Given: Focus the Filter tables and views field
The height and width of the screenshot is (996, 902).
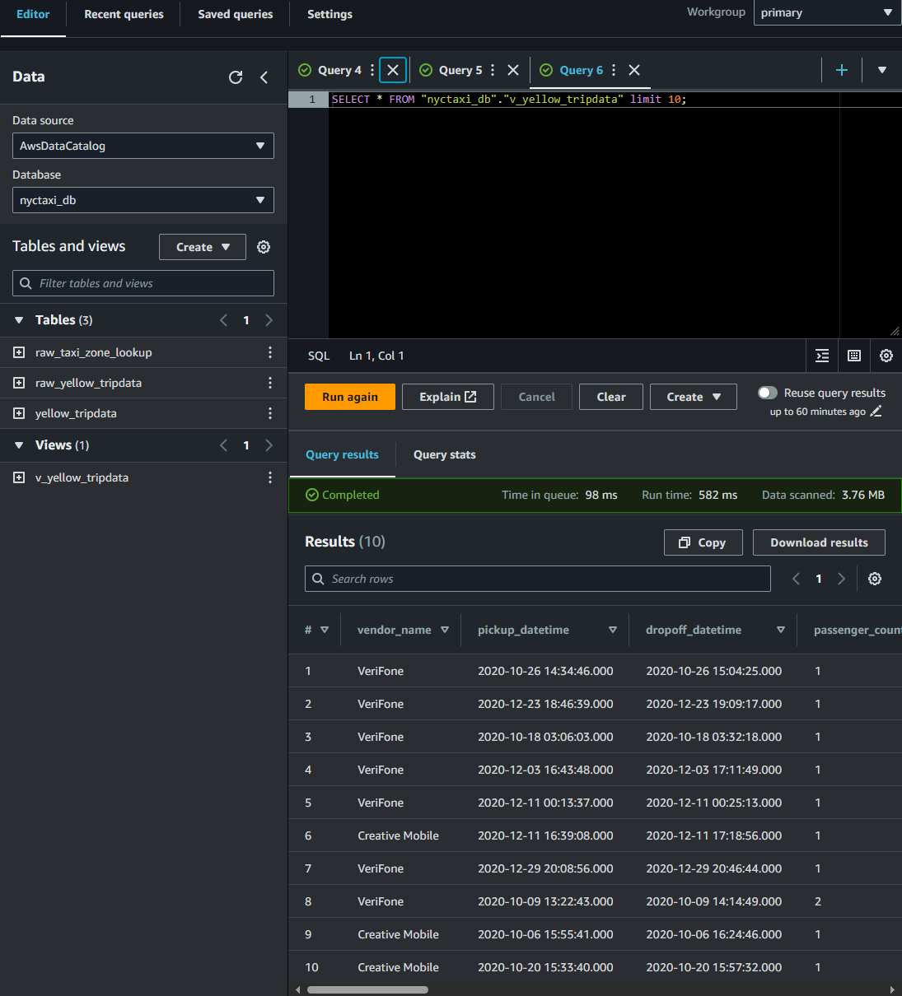Looking at the screenshot, I should [x=143, y=283].
